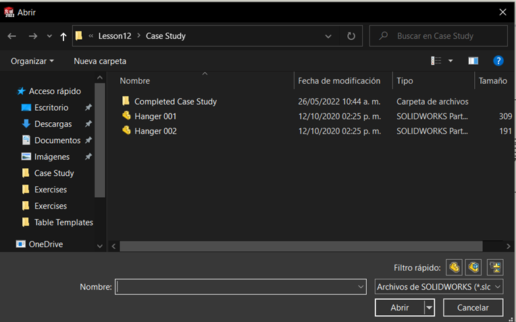Open Descargas in quick access

click(x=53, y=124)
